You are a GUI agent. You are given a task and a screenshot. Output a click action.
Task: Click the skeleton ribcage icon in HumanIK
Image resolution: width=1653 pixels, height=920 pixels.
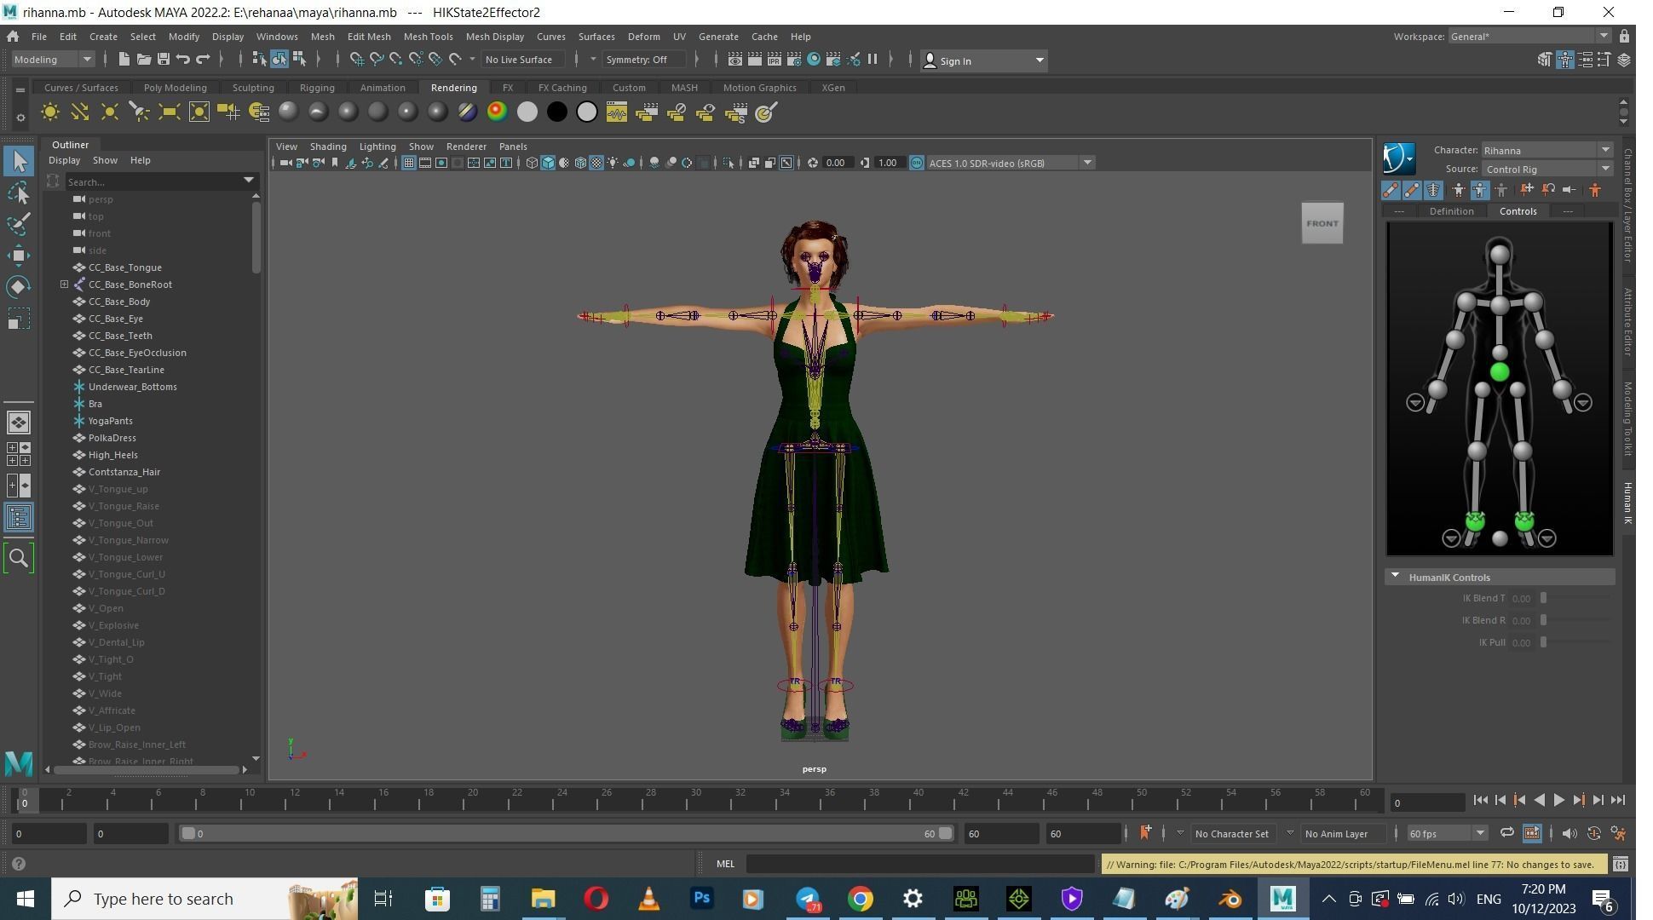[x=1433, y=190]
